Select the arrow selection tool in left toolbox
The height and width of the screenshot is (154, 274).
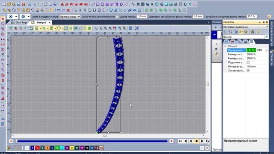3,19
